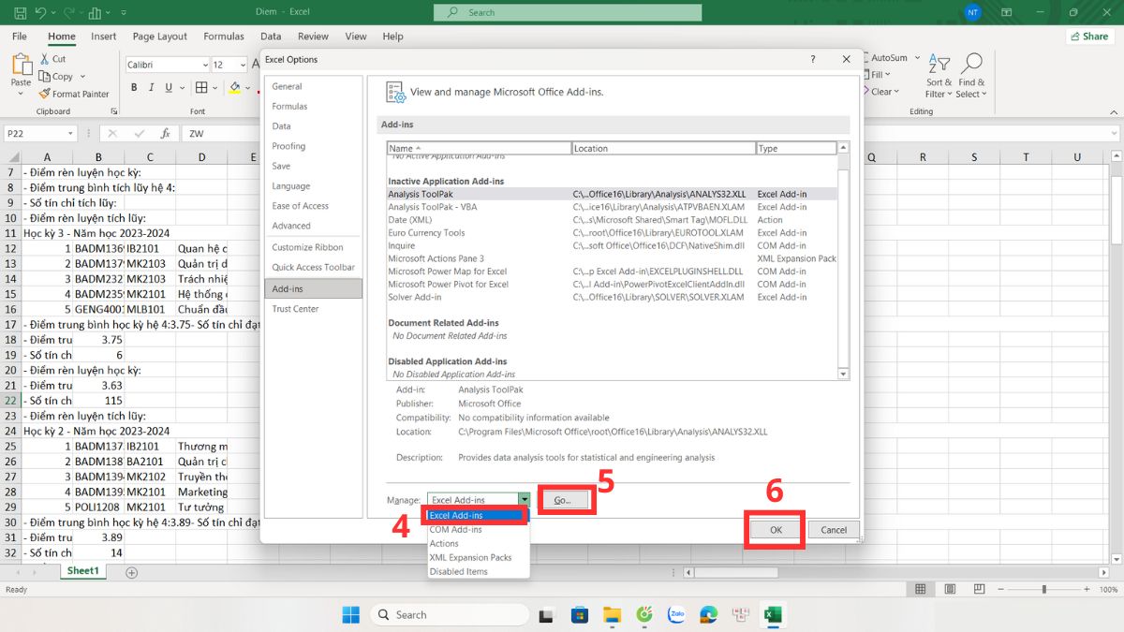
Task: Open the Page Layout ribbon tab
Action: (x=160, y=37)
